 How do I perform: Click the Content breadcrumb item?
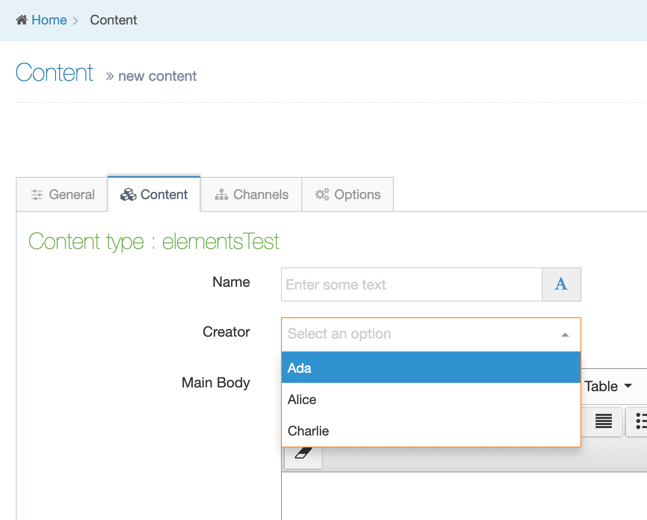tap(113, 20)
